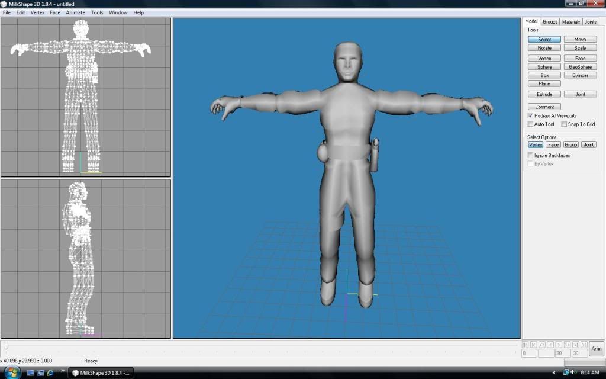
Task: Expand the quick launch overflow chevron
Action: click(62, 372)
